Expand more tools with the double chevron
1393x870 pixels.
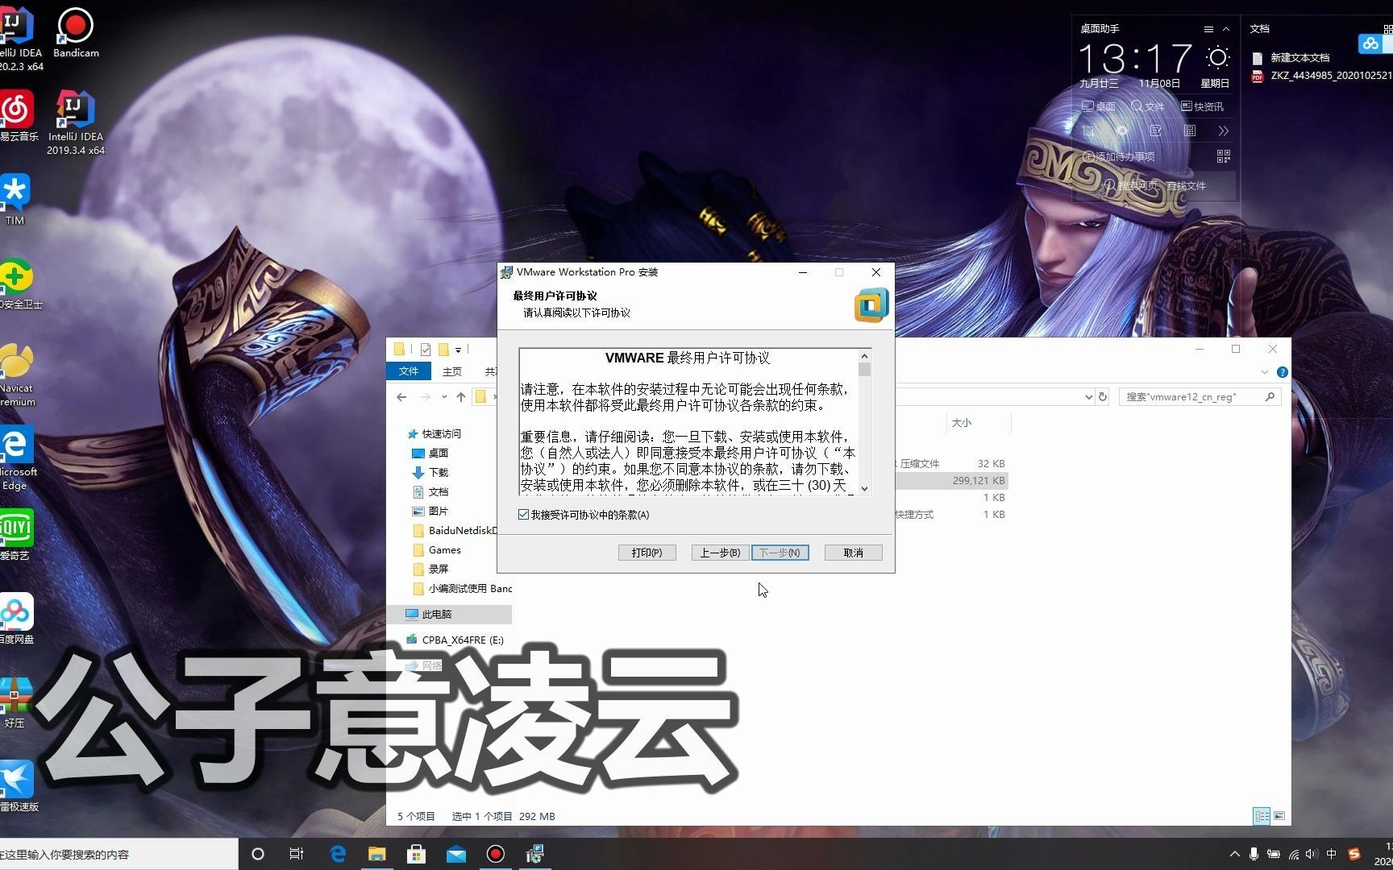[1223, 130]
